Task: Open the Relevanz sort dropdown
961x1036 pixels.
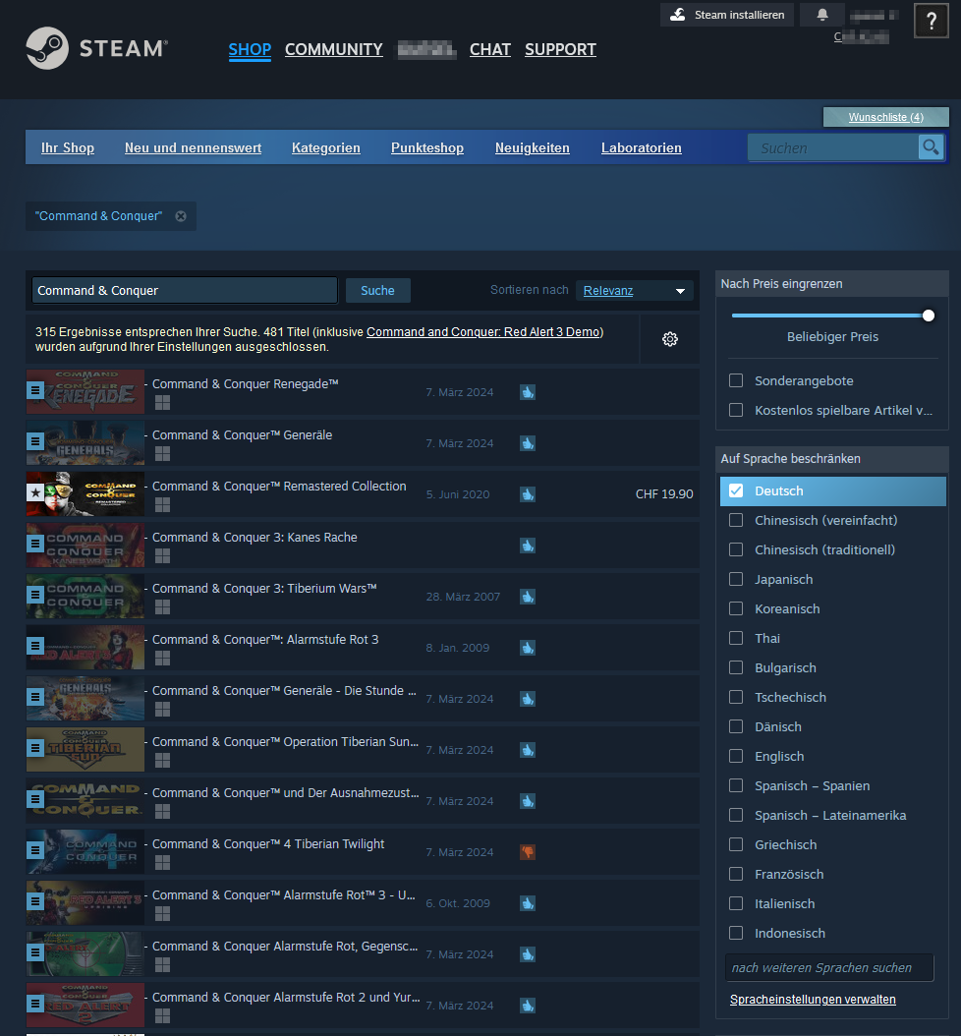Action: point(634,290)
